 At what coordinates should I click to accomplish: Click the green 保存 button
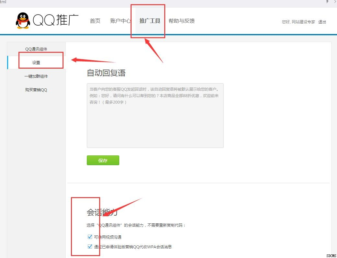coord(103,160)
